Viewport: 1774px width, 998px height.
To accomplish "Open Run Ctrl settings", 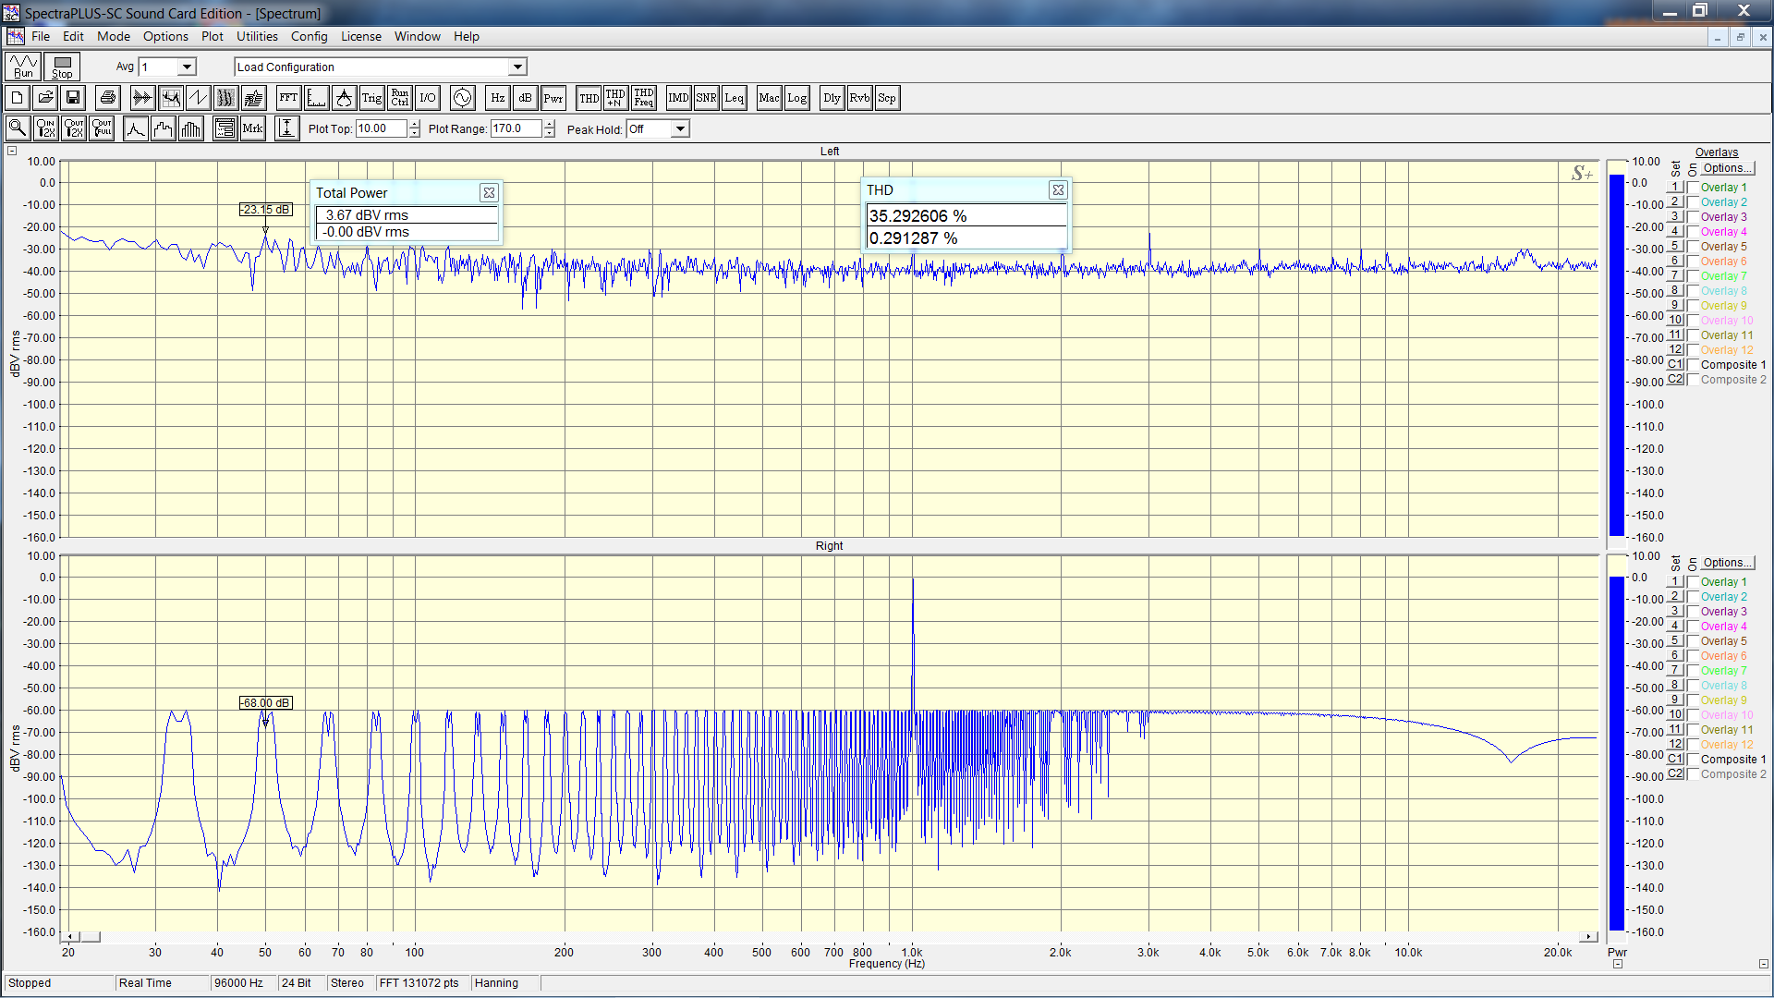I will [399, 98].
